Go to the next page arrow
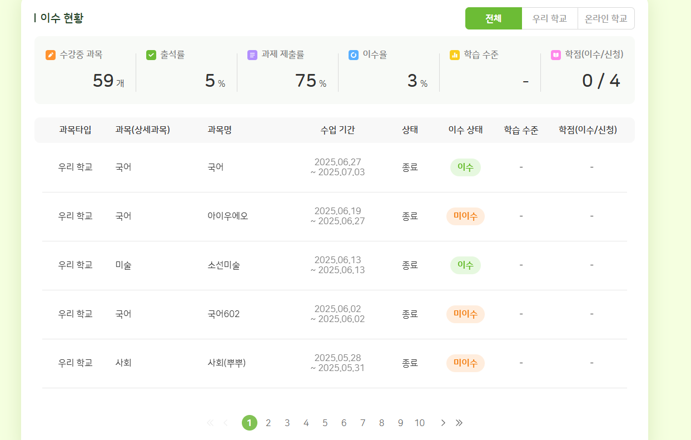This screenshot has height=440, width=691. coord(443,423)
